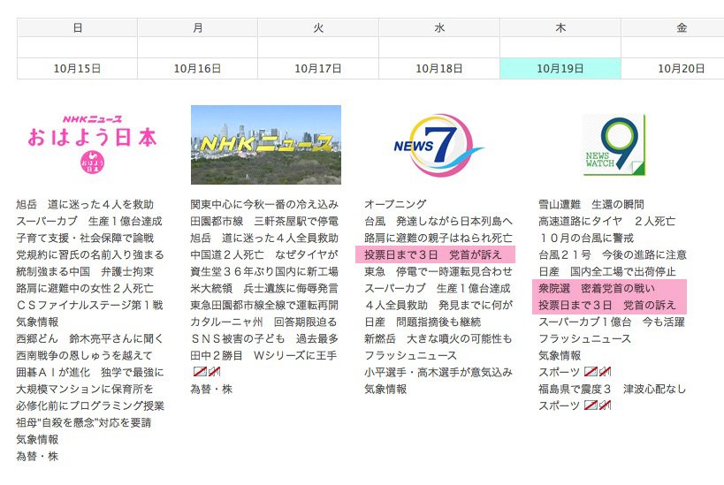The height and width of the screenshot is (485, 724).
Task: Open スーパーカブ１億台 今も活躍
Action: 612,322
